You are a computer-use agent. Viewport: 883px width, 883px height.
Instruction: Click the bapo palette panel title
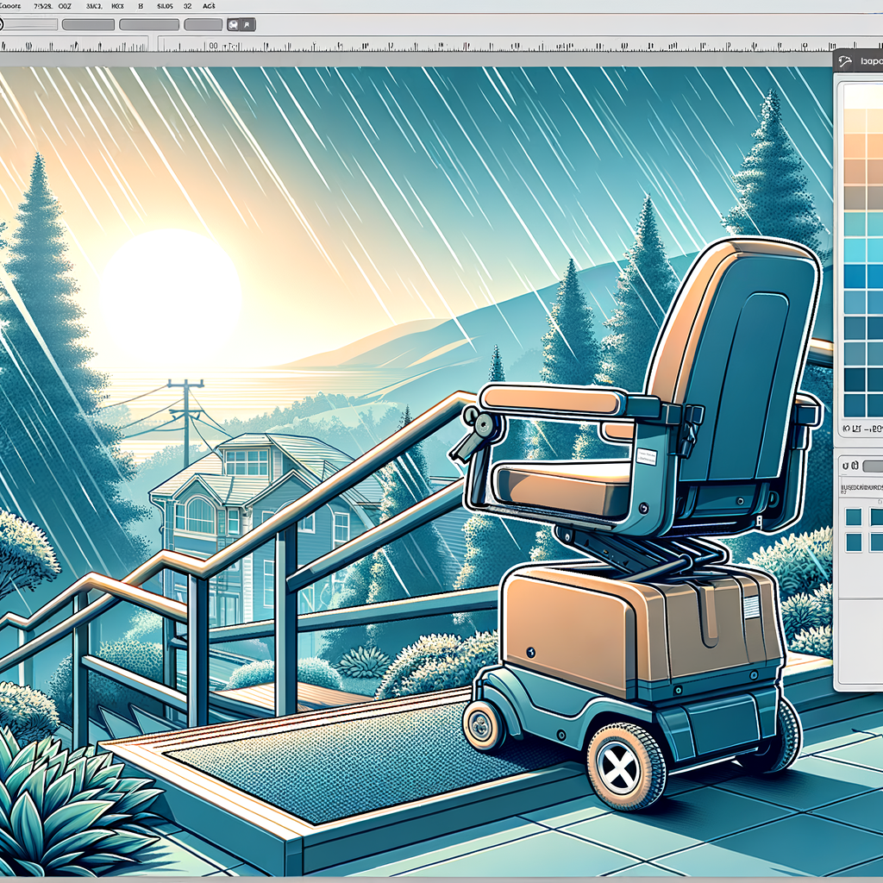[872, 61]
